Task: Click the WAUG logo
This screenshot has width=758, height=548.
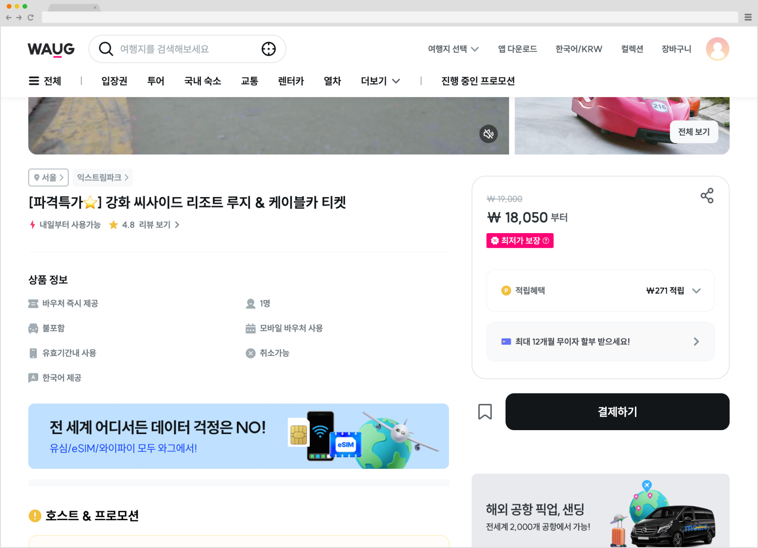Action: [x=51, y=49]
